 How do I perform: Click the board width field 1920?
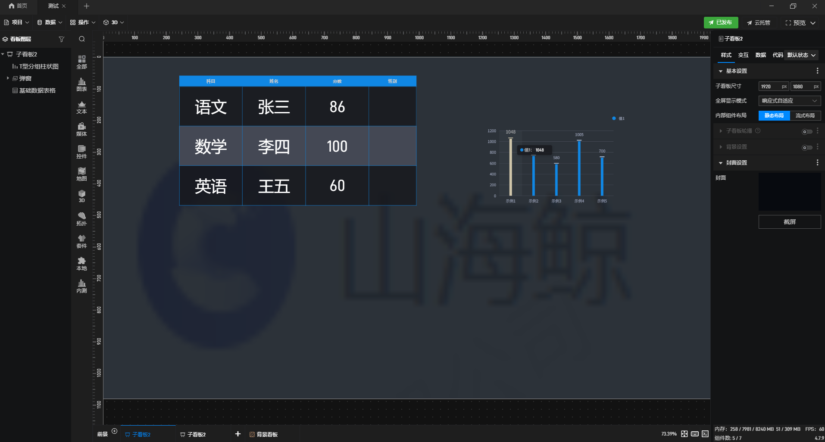click(x=774, y=87)
